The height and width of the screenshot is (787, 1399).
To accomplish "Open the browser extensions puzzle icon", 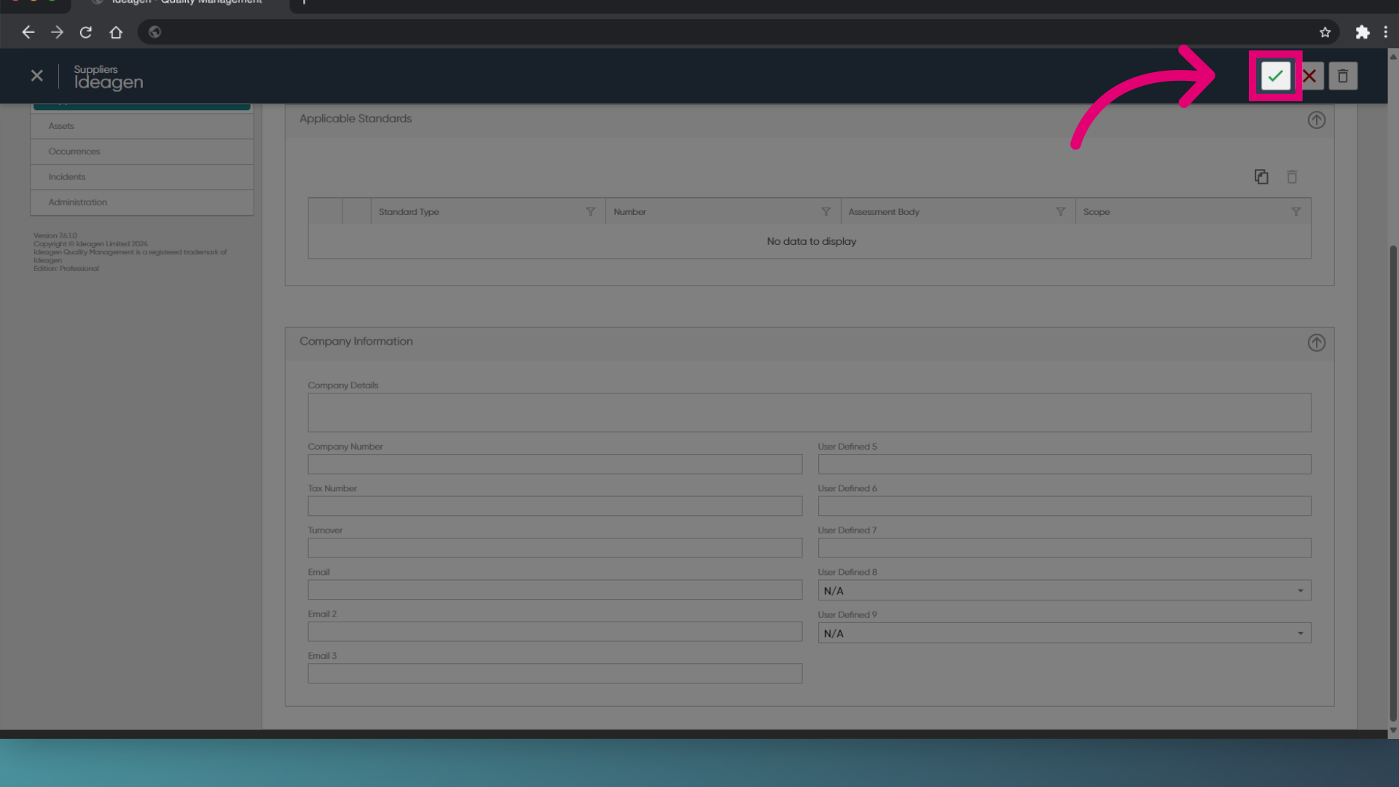I will [1362, 32].
